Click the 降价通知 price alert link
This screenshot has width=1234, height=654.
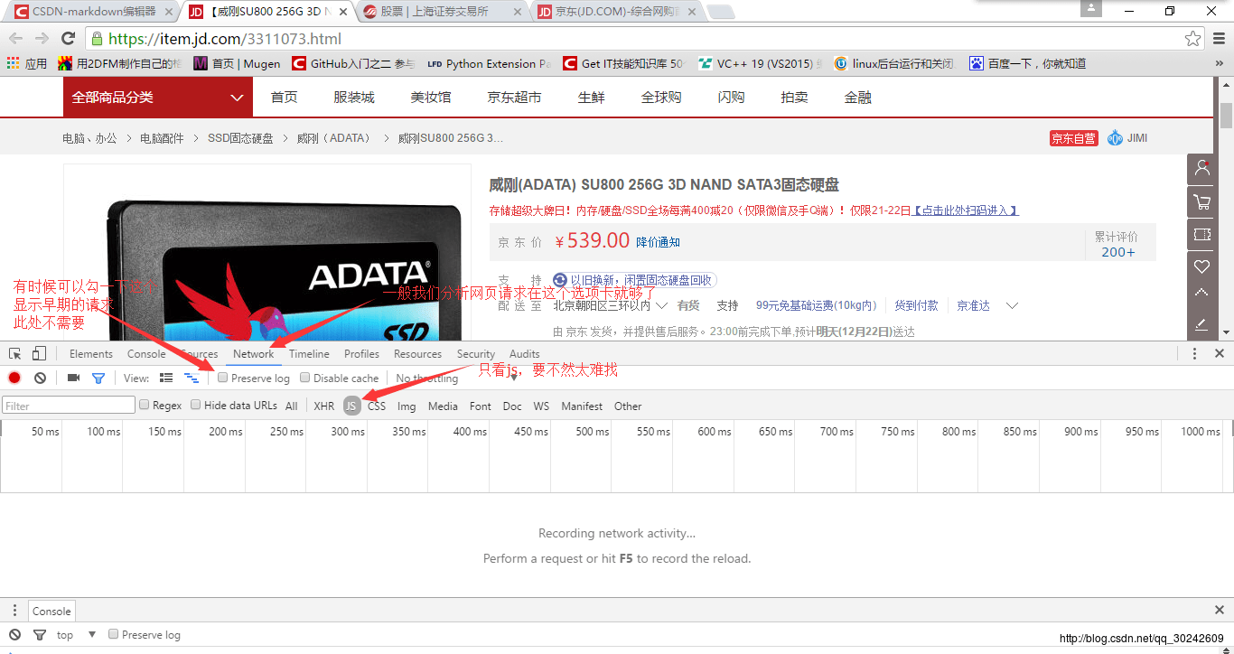659,242
